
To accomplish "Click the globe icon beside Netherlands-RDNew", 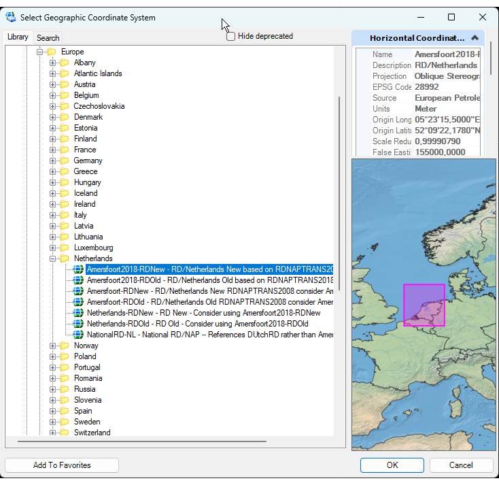I will pyautogui.click(x=78, y=313).
